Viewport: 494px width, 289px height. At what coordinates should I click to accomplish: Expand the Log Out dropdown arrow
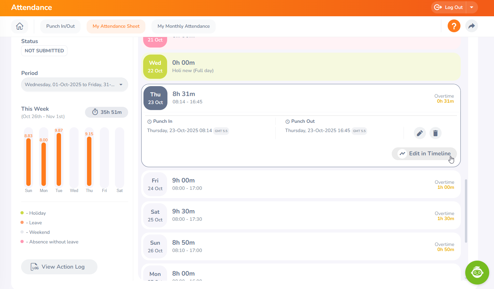pos(472,7)
